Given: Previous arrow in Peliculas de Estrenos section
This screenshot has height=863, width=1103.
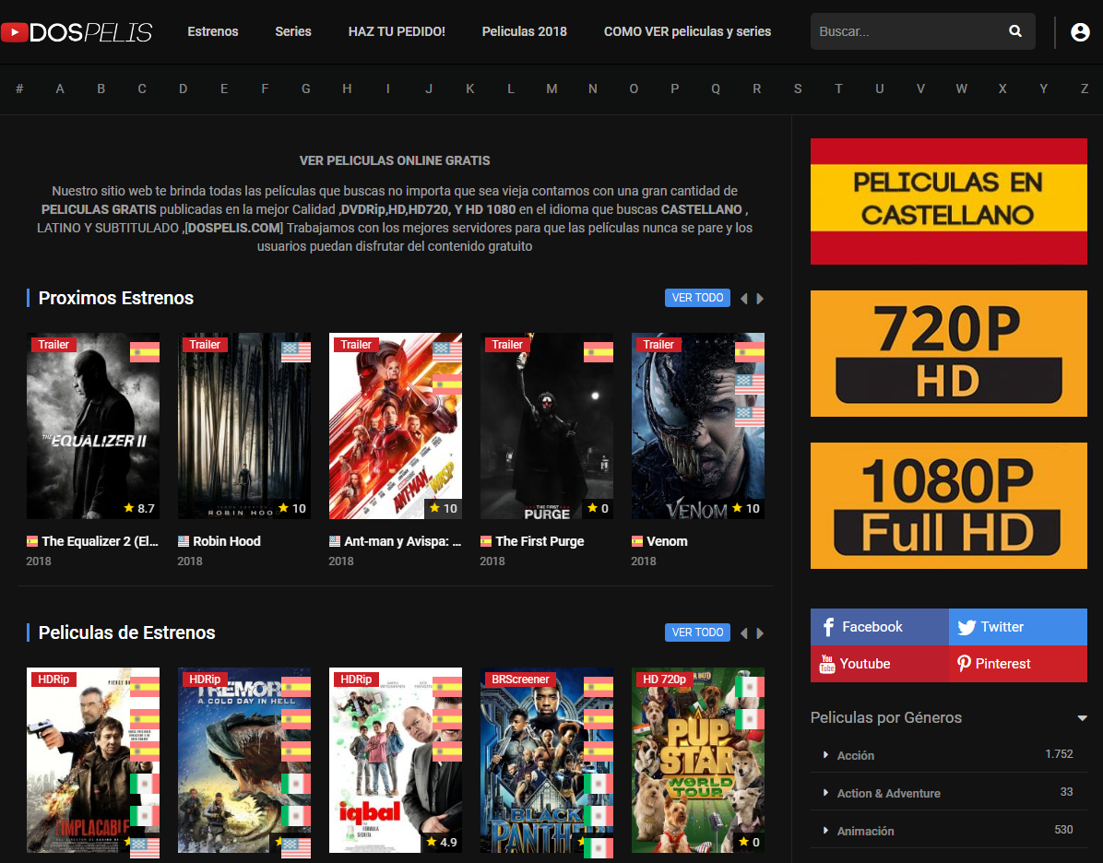Looking at the screenshot, I should pos(743,633).
